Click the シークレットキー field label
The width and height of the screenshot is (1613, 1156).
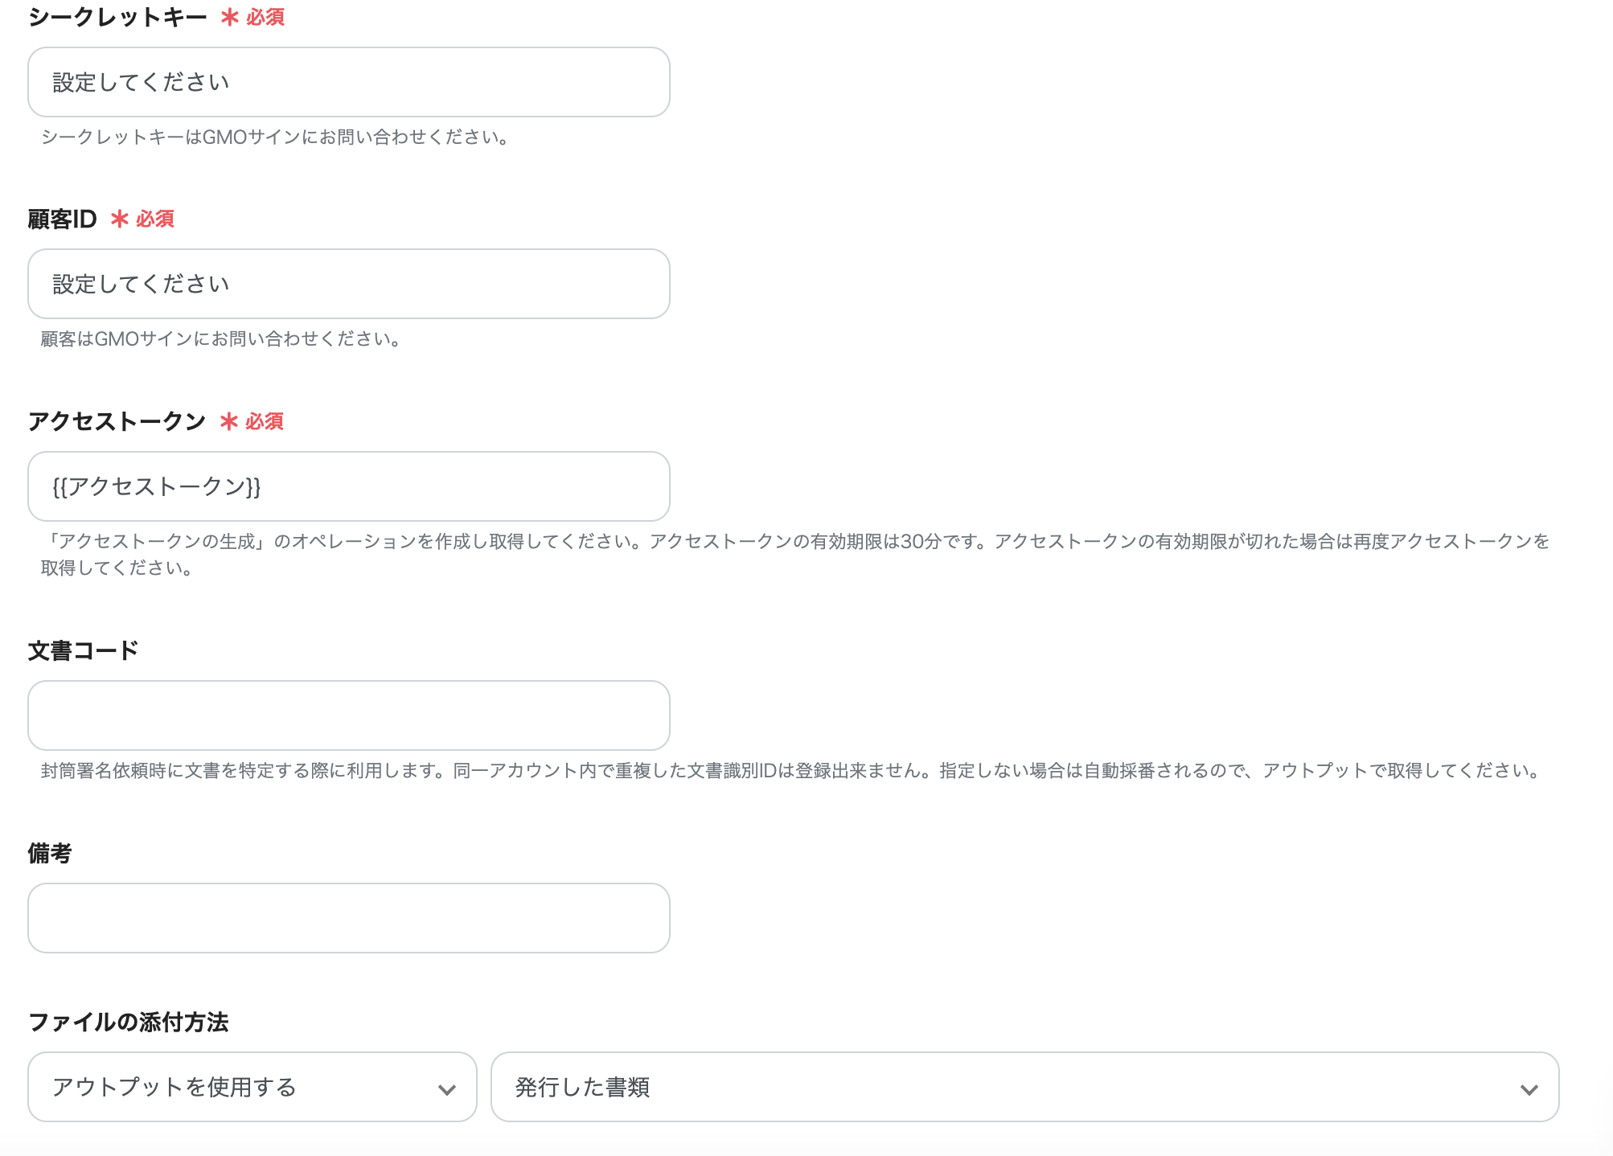(x=117, y=17)
